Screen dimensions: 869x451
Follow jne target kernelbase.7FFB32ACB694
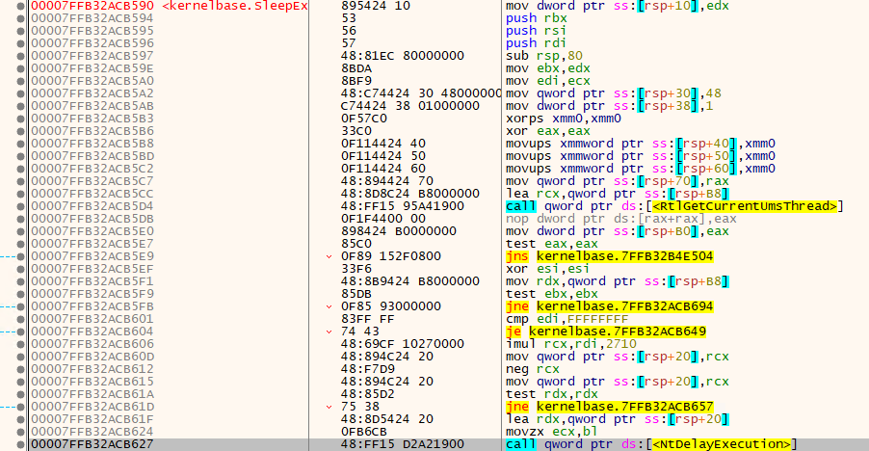point(624,306)
